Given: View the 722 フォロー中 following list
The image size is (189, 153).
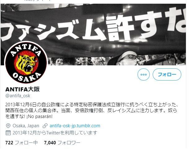Looking at the screenshot, I should pos(21,143).
